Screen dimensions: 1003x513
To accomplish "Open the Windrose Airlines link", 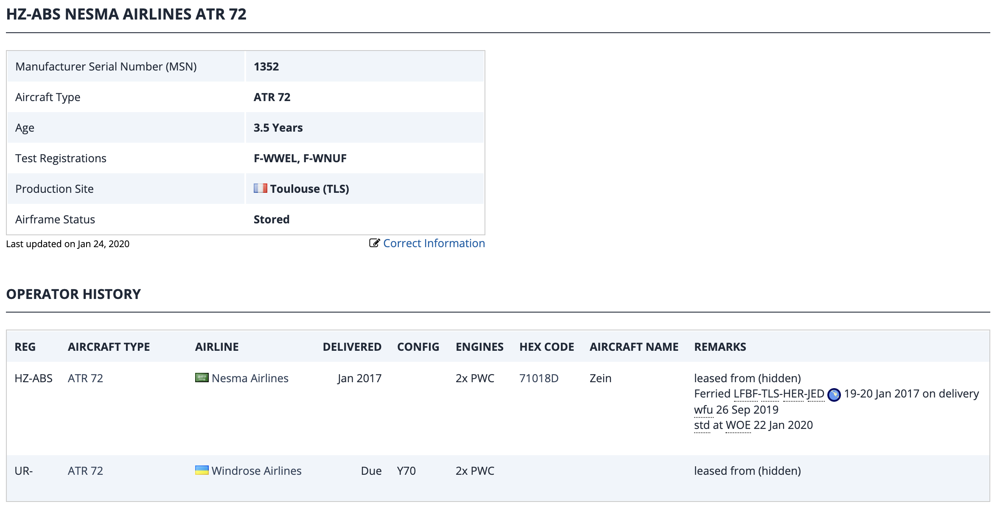I will pos(256,471).
